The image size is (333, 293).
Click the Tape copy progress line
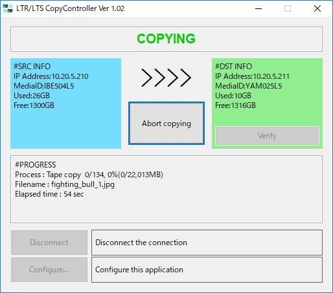89,175
